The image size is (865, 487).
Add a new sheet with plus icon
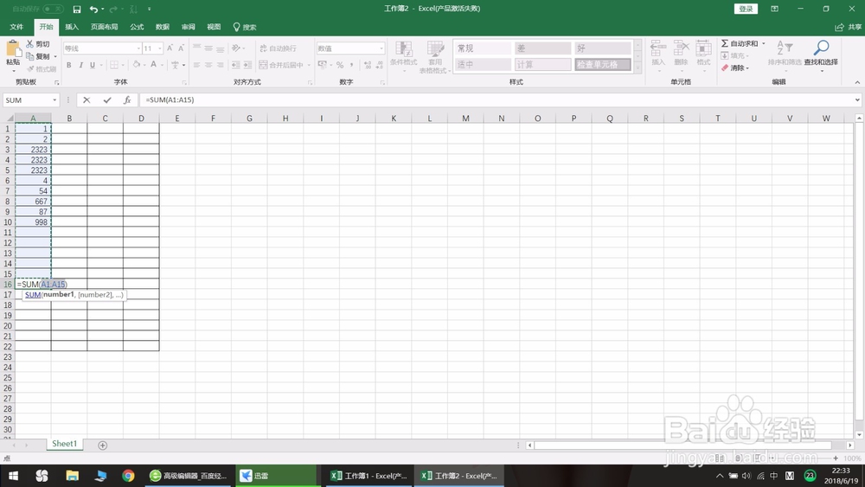[x=102, y=445]
